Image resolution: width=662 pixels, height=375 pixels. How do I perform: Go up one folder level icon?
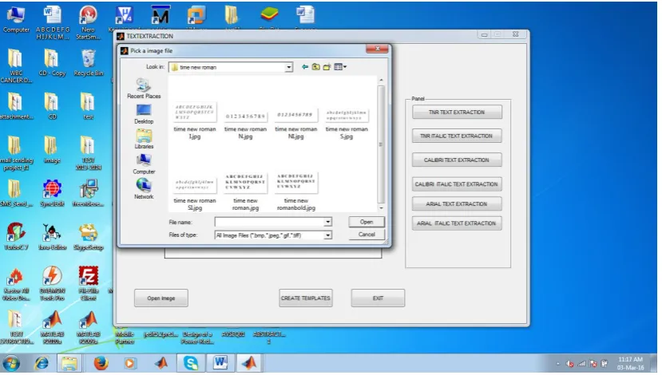coord(315,67)
